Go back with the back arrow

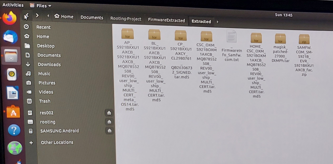point(27,16)
